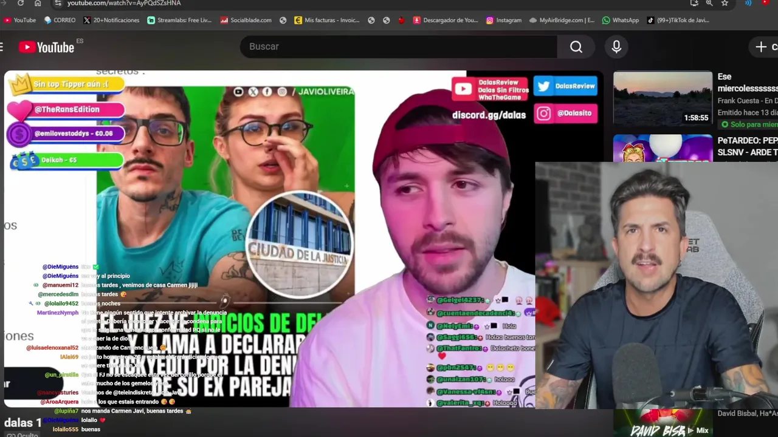The width and height of the screenshot is (778, 437).
Task: Bookmark this page with the star icon
Action: pos(725,3)
